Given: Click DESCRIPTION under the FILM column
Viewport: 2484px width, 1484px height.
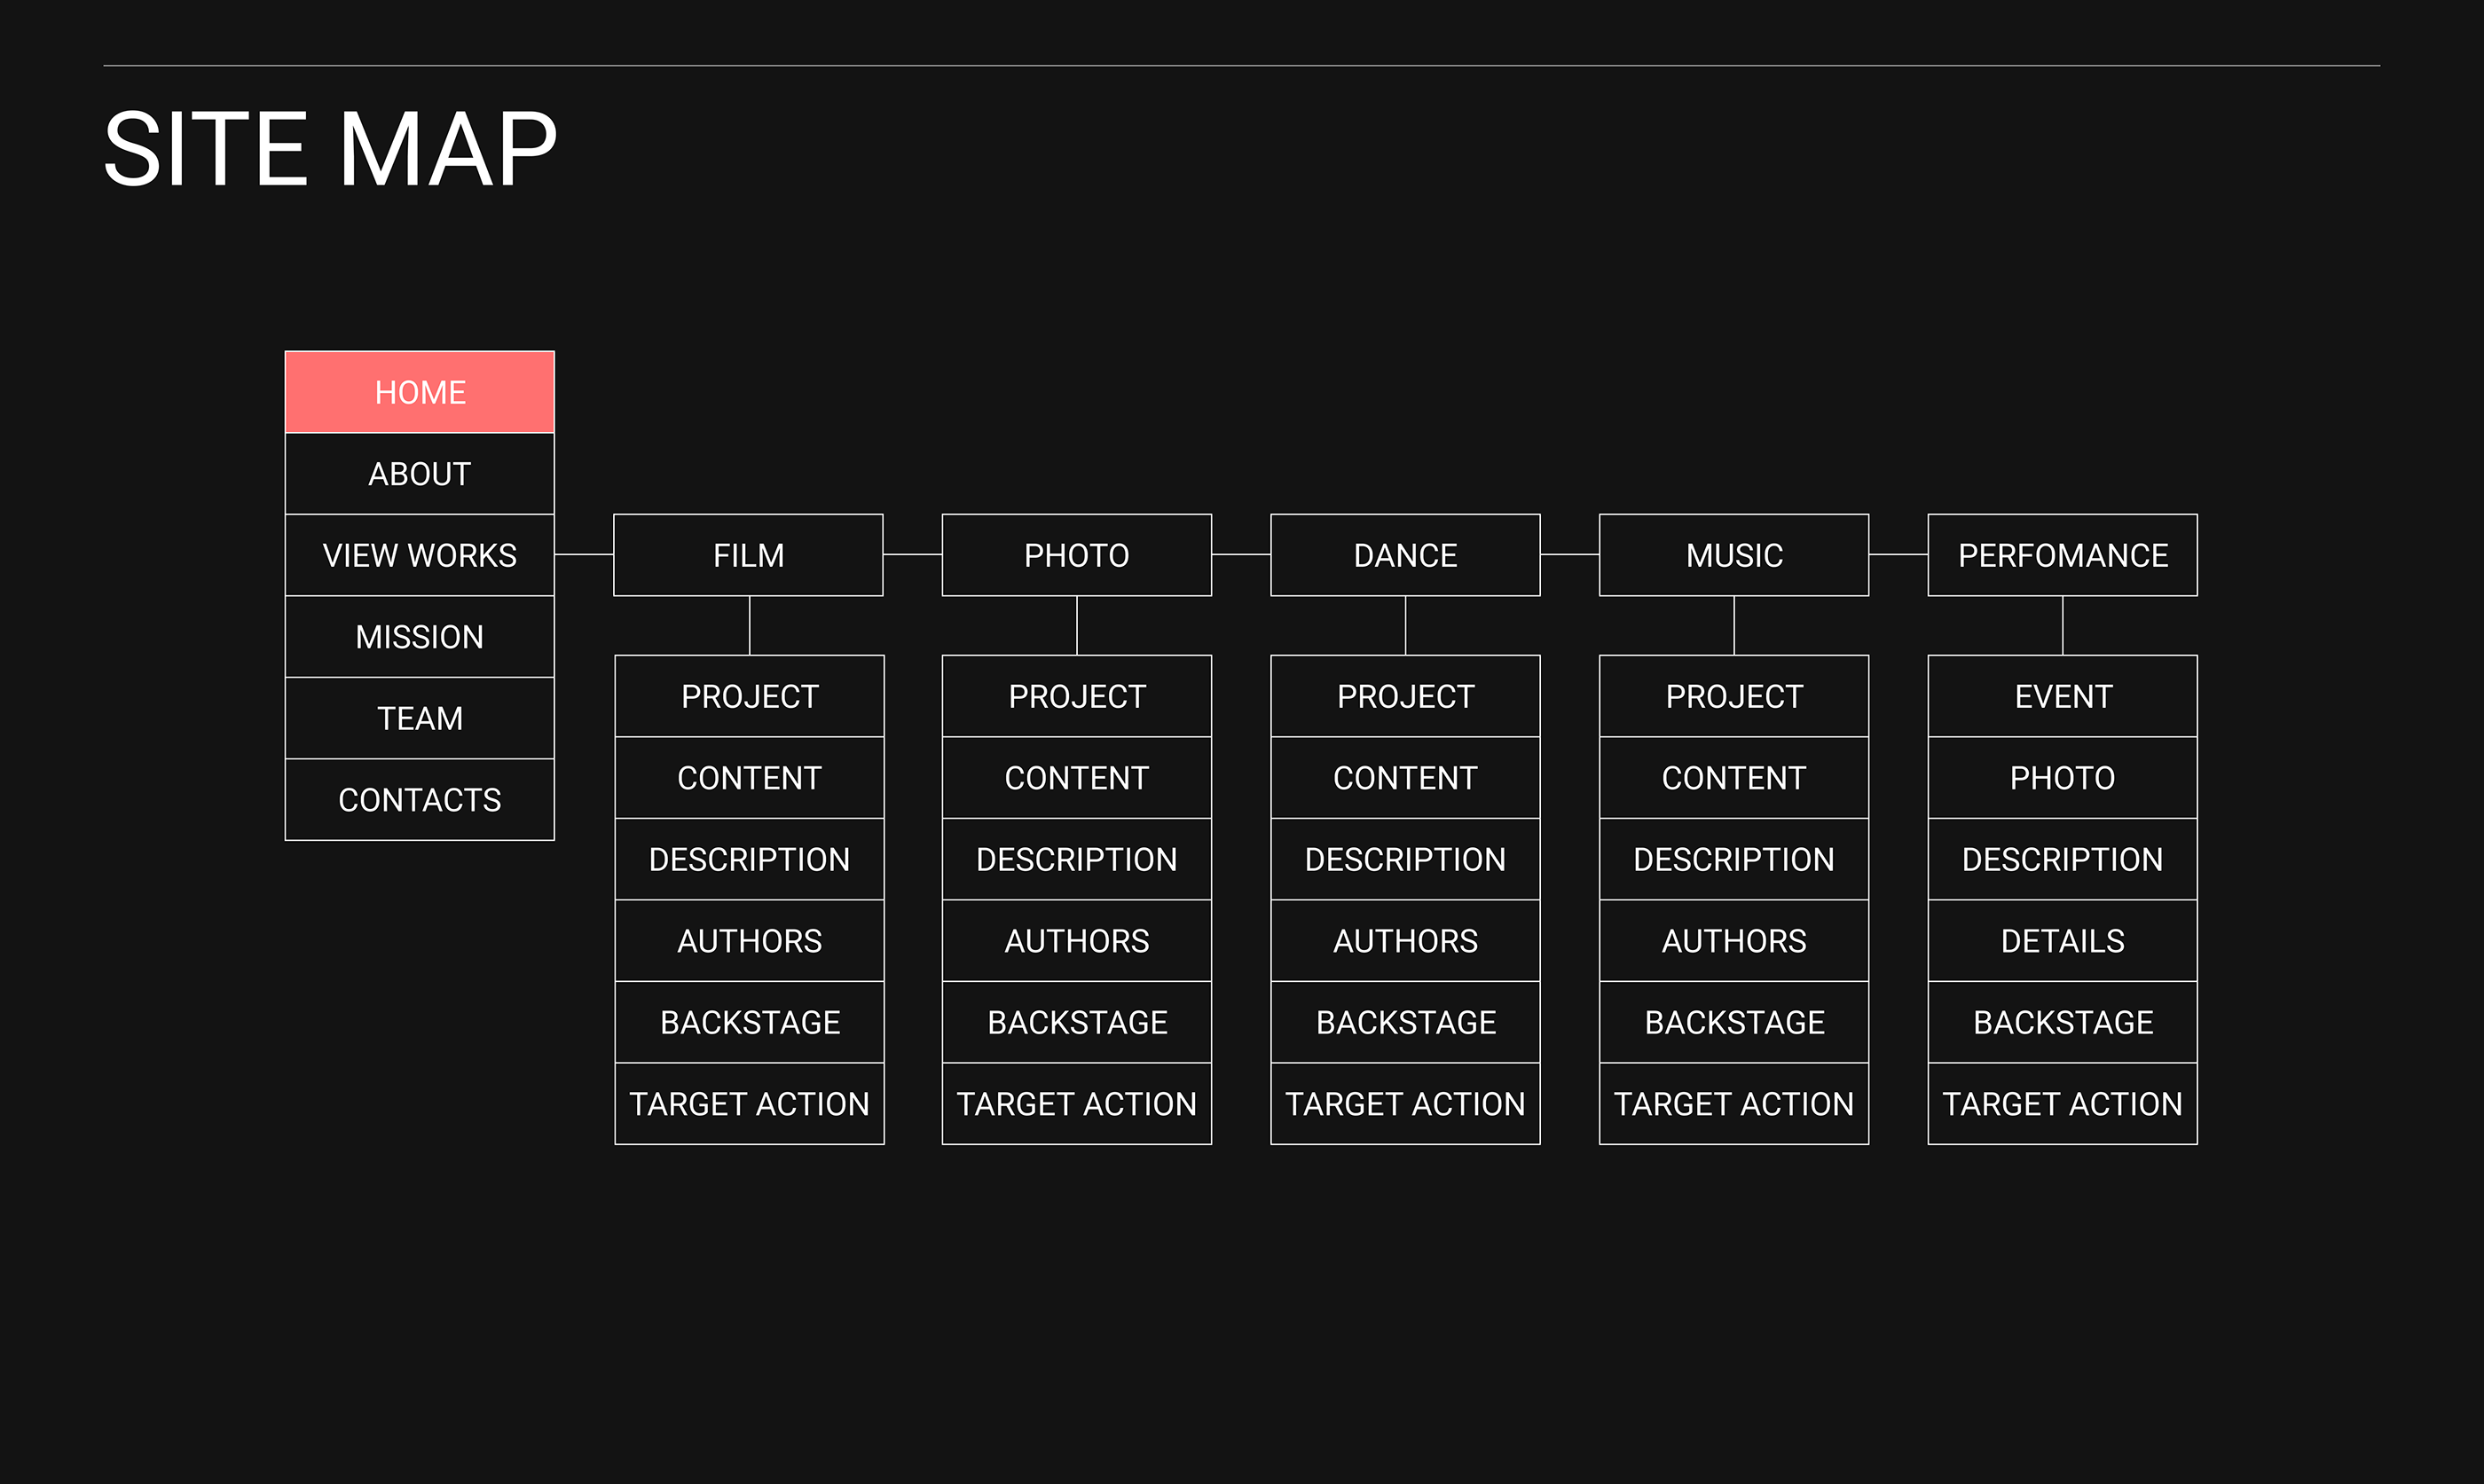Looking at the screenshot, I should (749, 859).
